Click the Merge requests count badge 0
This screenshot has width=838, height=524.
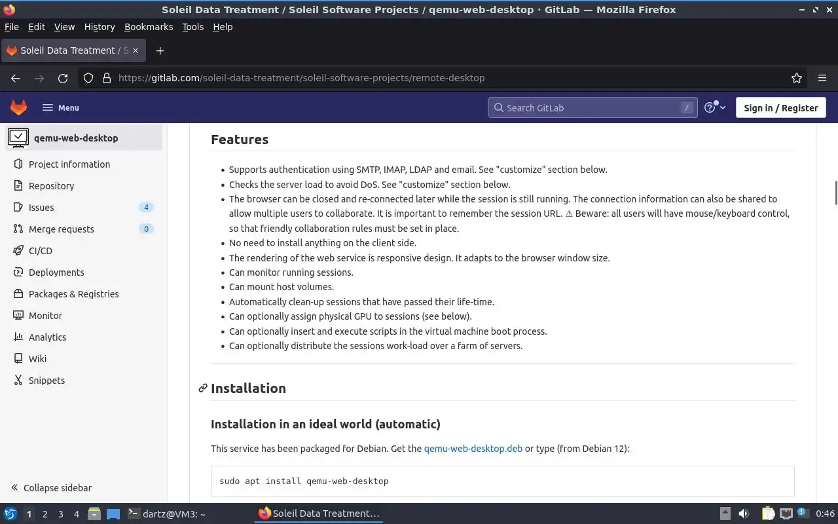146,229
